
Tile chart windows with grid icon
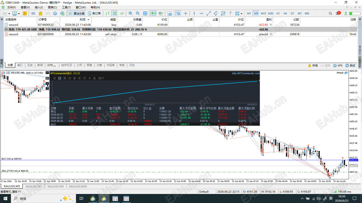[x=145, y=13]
